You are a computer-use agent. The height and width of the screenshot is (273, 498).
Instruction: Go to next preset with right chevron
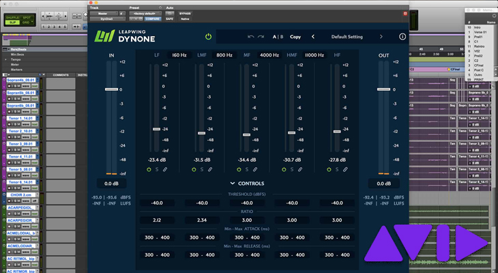click(381, 37)
